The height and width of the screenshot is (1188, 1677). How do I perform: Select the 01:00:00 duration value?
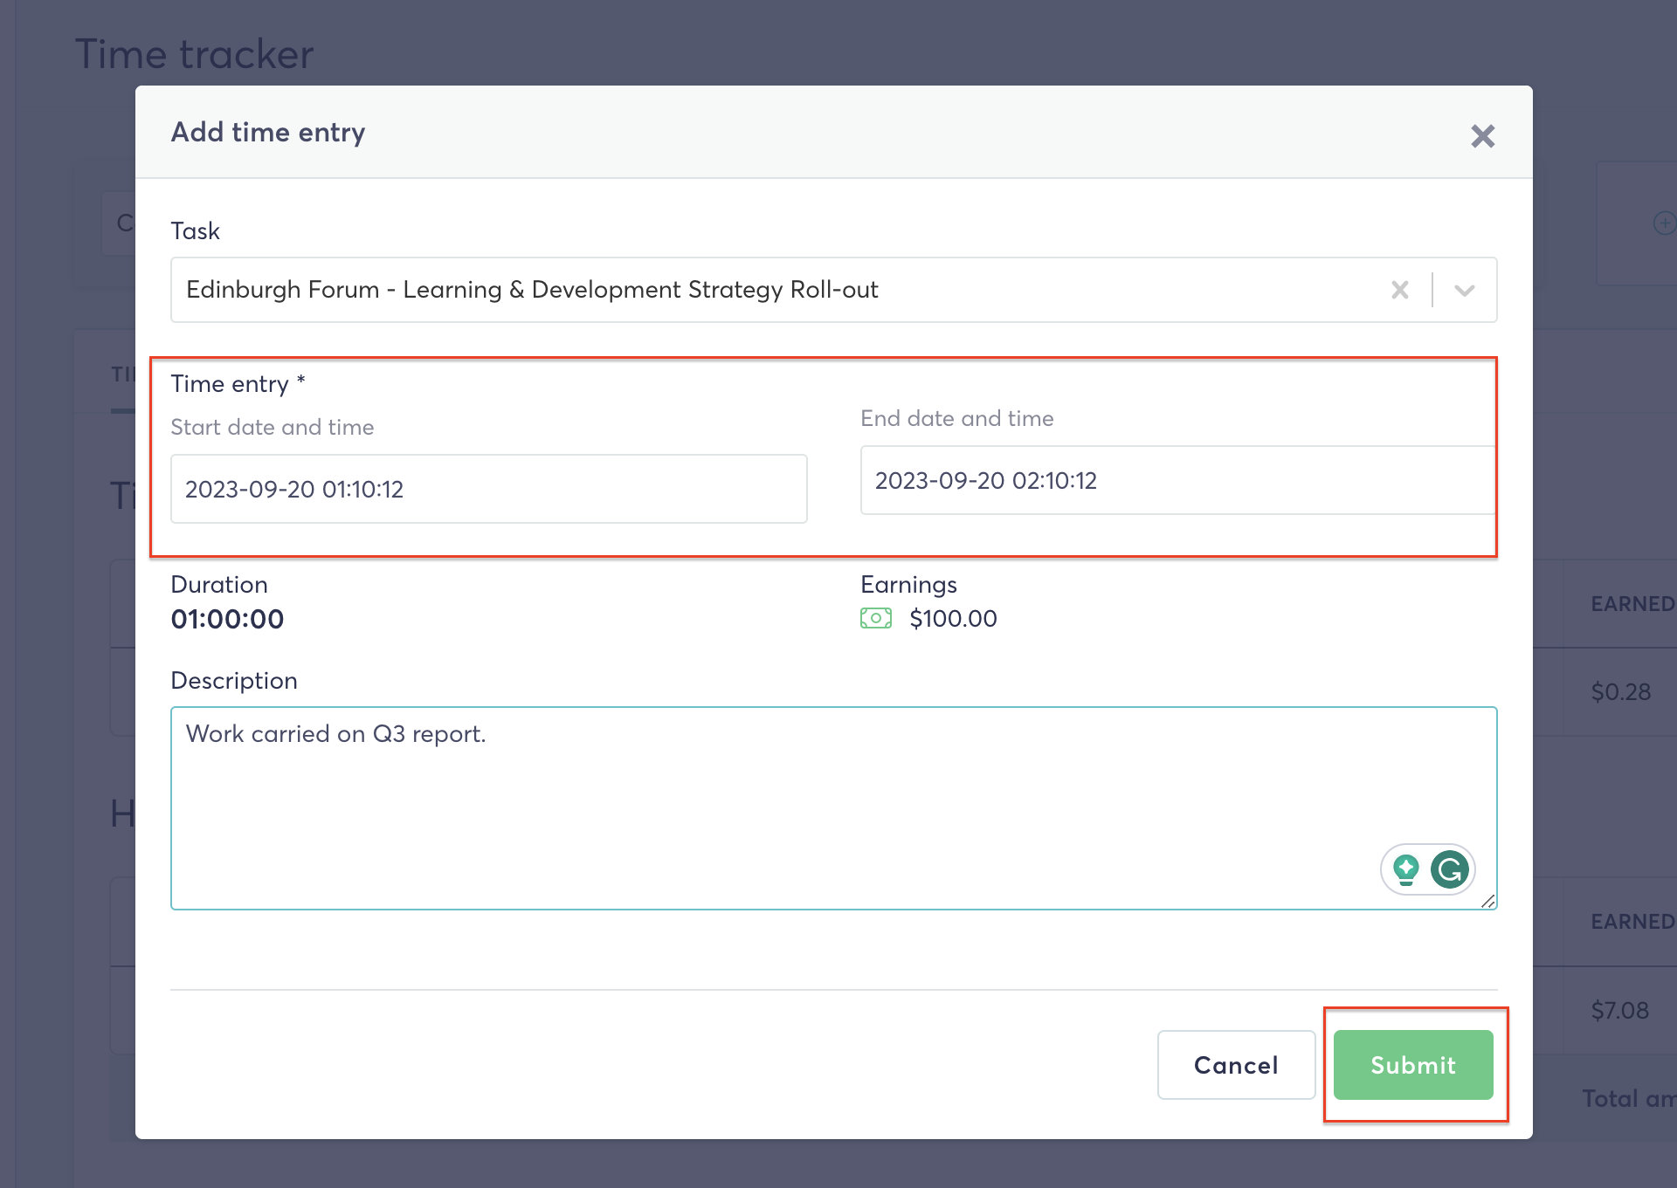[227, 619]
